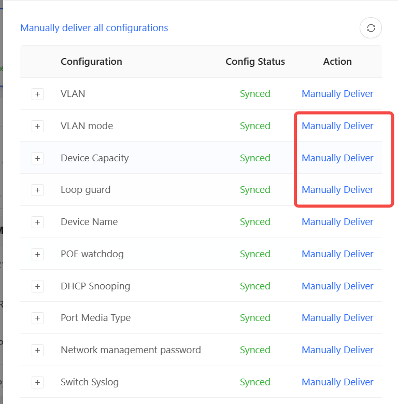Expand the VLAN row
The image size is (398, 404).
click(38, 94)
